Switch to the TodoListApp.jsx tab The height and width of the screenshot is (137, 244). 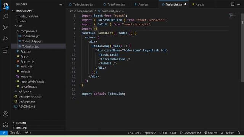[x=83, y=5]
